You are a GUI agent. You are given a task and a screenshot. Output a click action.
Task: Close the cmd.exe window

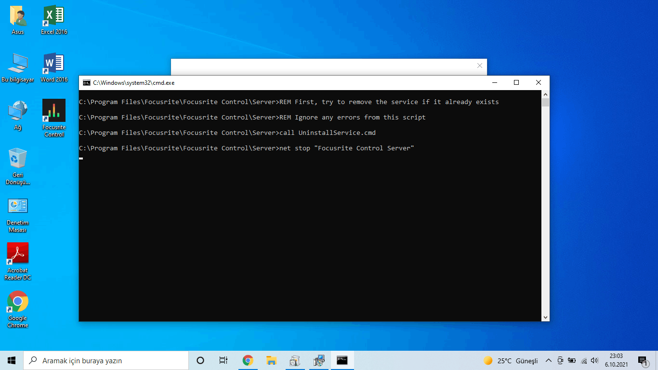click(x=539, y=83)
